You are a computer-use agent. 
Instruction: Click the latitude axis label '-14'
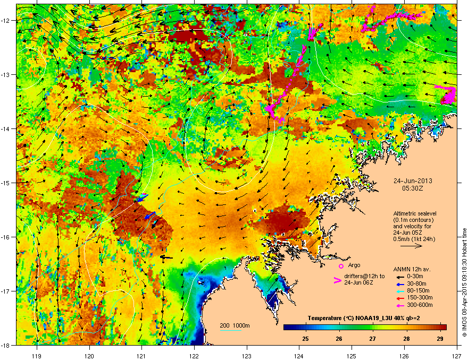click(6, 128)
